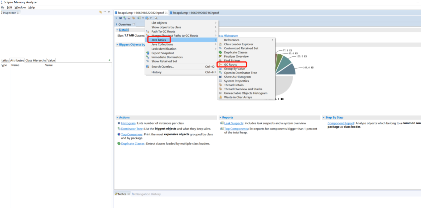Select Thread Overview and Stacks entry
The width and height of the screenshot is (422, 208).
243,89
